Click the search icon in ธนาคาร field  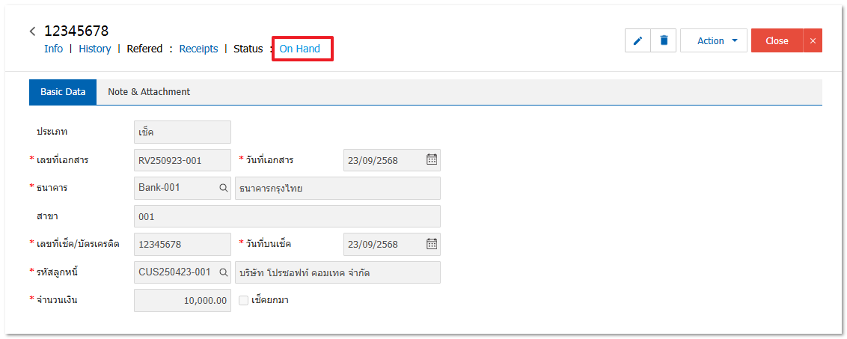pyautogui.click(x=223, y=188)
